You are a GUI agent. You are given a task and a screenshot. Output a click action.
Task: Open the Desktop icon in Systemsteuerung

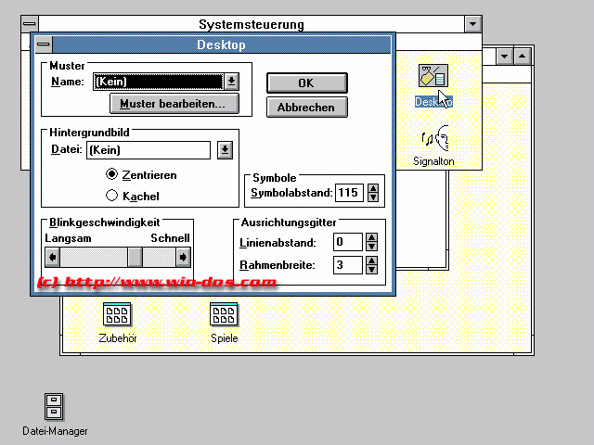(x=433, y=80)
